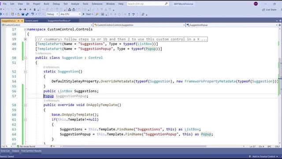Open the Help menu
Viewport: 282px width, 159px height.
click(121, 4)
